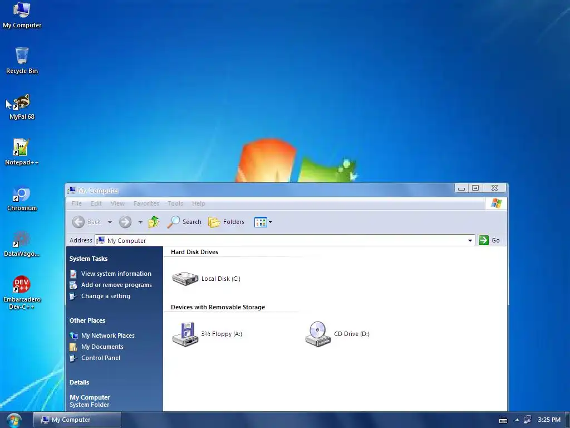Open My Network Places link
570x428 pixels.
pyautogui.click(x=108, y=335)
